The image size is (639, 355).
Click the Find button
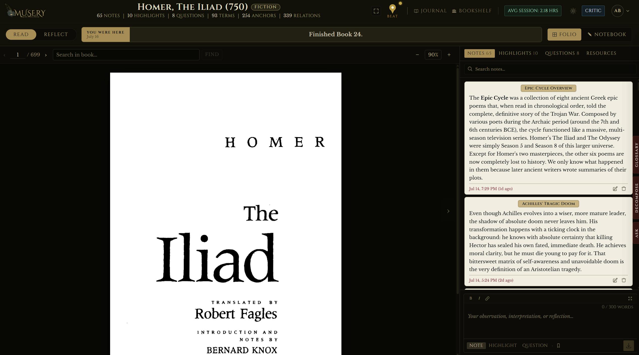pyautogui.click(x=212, y=54)
